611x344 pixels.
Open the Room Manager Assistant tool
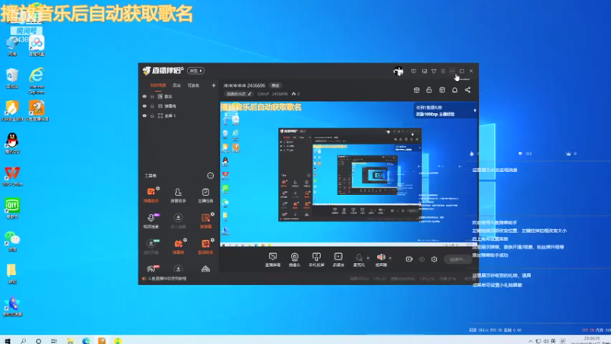click(x=178, y=195)
